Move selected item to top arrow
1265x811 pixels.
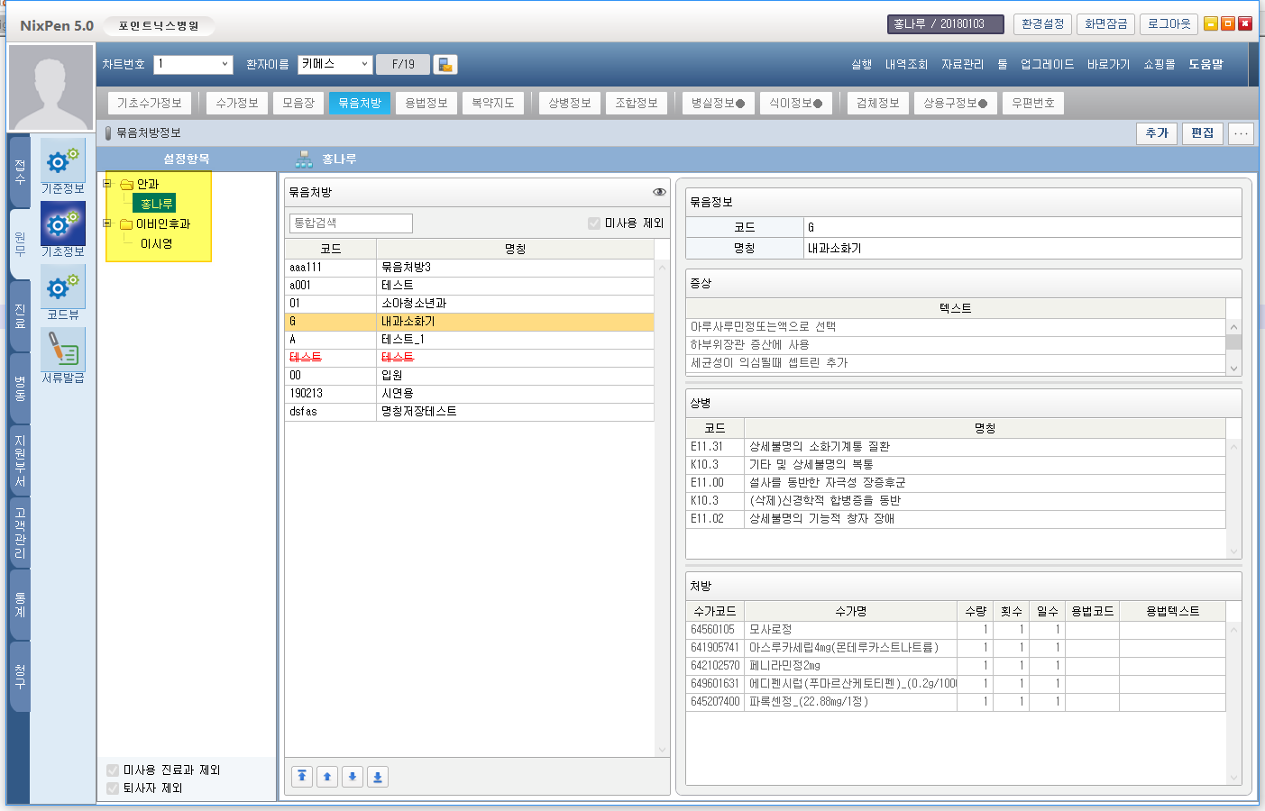tap(302, 777)
